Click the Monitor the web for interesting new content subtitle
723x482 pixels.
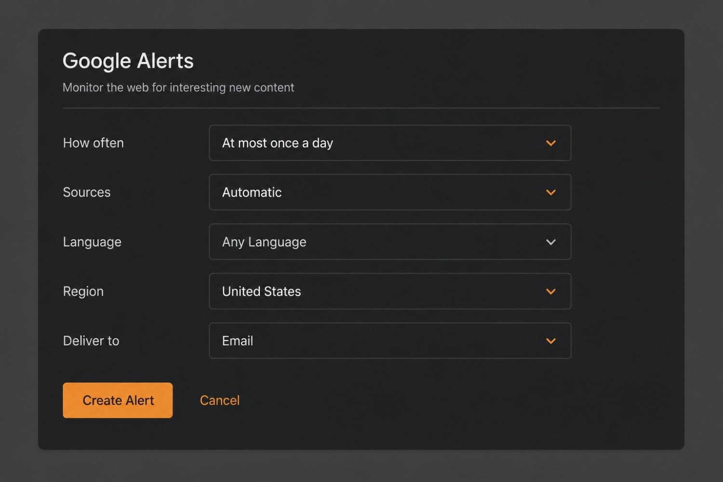coord(178,87)
